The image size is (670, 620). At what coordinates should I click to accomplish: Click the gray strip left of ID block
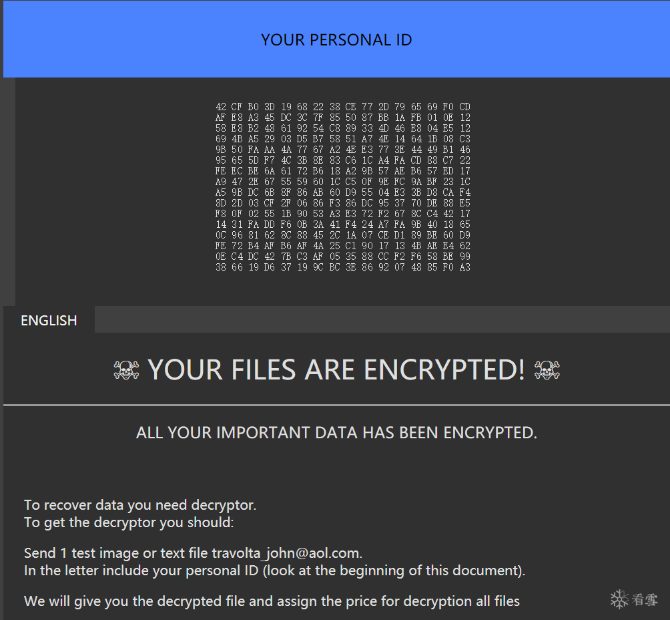pos(9,191)
